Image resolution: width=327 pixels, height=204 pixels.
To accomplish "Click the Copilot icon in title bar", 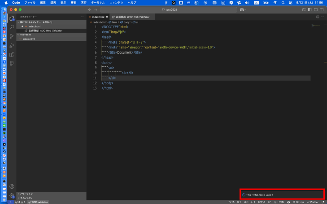I will click(243, 9).
